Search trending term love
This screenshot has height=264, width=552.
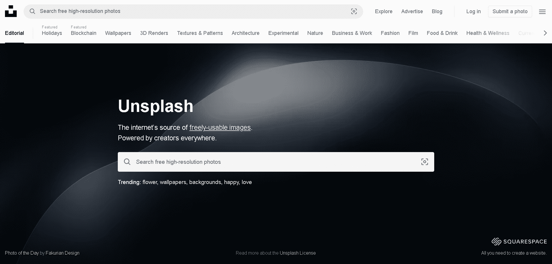(x=247, y=182)
